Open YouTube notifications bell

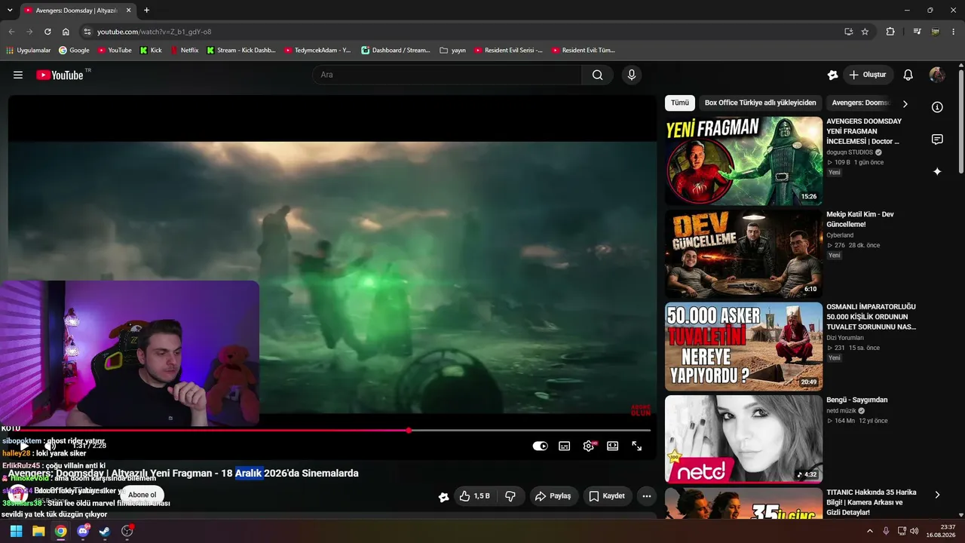click(908, 75)
